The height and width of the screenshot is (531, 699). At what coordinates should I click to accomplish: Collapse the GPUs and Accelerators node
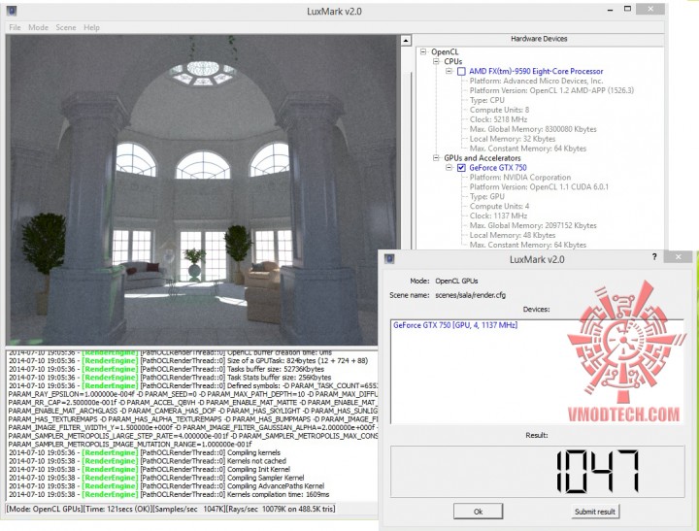(436, 158)
